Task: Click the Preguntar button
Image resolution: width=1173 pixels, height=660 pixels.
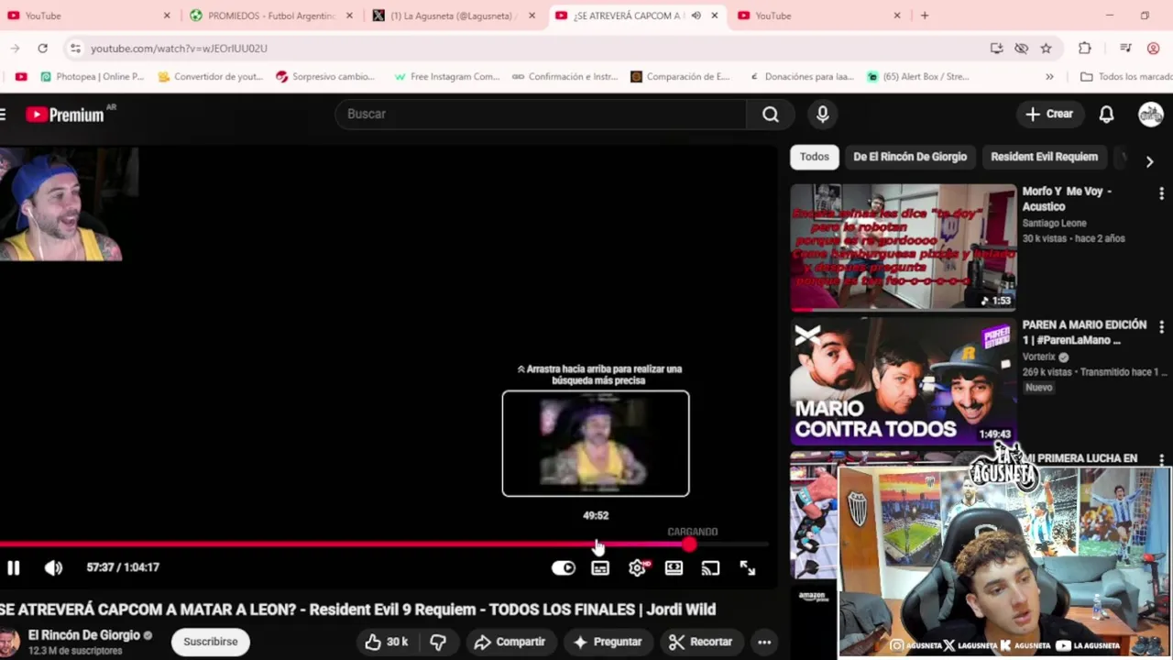Action: [608, 642]
